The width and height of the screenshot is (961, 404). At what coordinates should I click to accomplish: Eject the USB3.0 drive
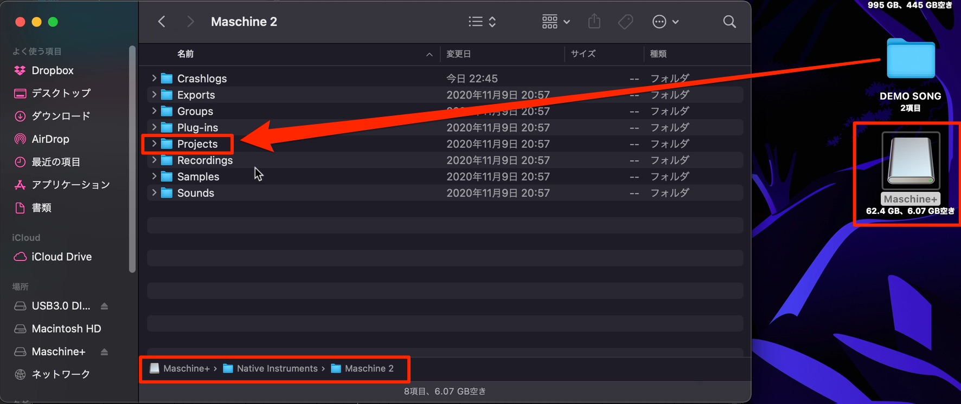104,306
